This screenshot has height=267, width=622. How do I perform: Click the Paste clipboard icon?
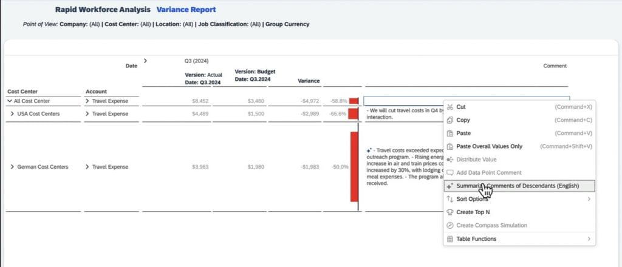pyautogui.click(x=450, y=133)
